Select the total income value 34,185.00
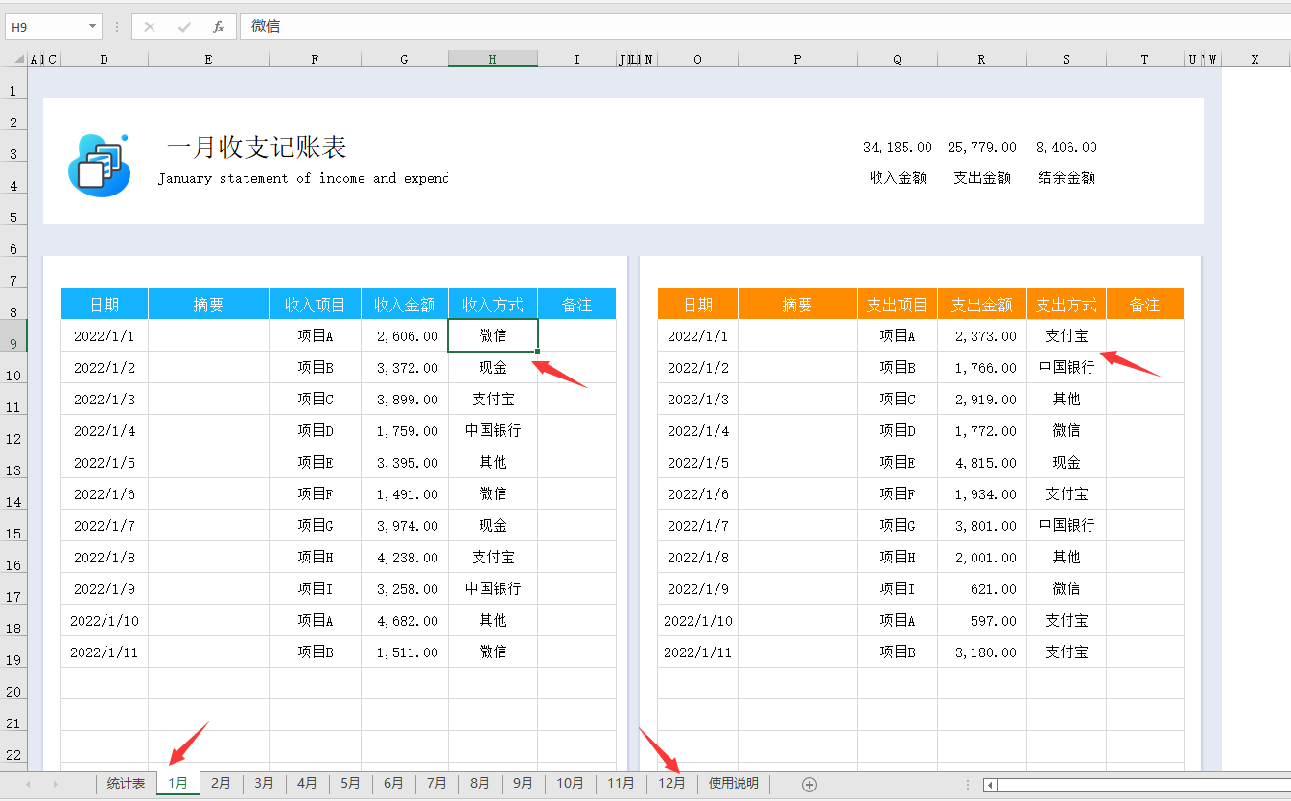This screenshot has width=1291, height=801. tap(898, 148)
